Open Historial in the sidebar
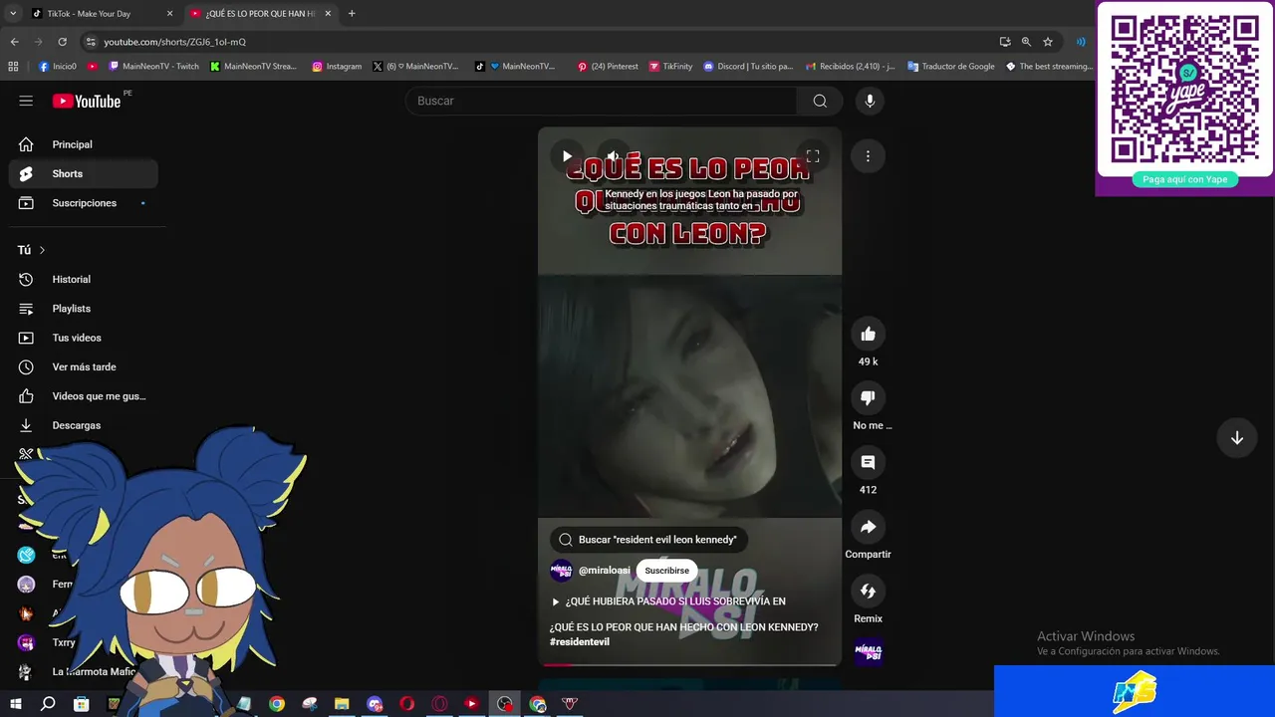Image resolution: width=1275 pixels, height=717 pixels. [84, 280]
